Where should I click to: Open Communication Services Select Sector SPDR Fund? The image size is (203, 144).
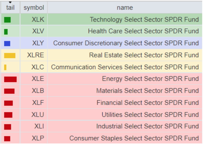pyautogui.click(x=125, y=67)
